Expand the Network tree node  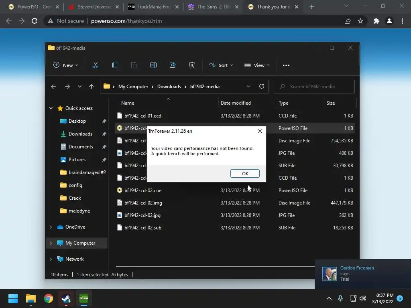tap(51, 259)
